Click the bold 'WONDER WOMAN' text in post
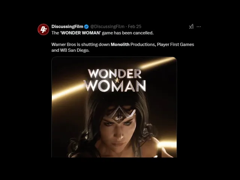The width and height of the screenshot is (240, 180). 81,33
